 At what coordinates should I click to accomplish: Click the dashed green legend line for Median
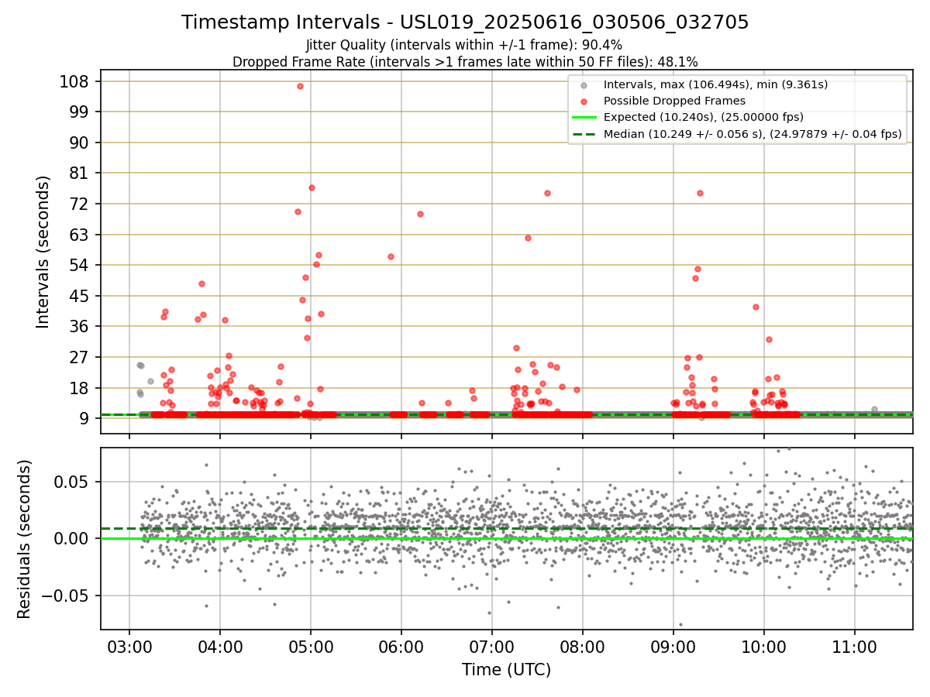(584, 134)
